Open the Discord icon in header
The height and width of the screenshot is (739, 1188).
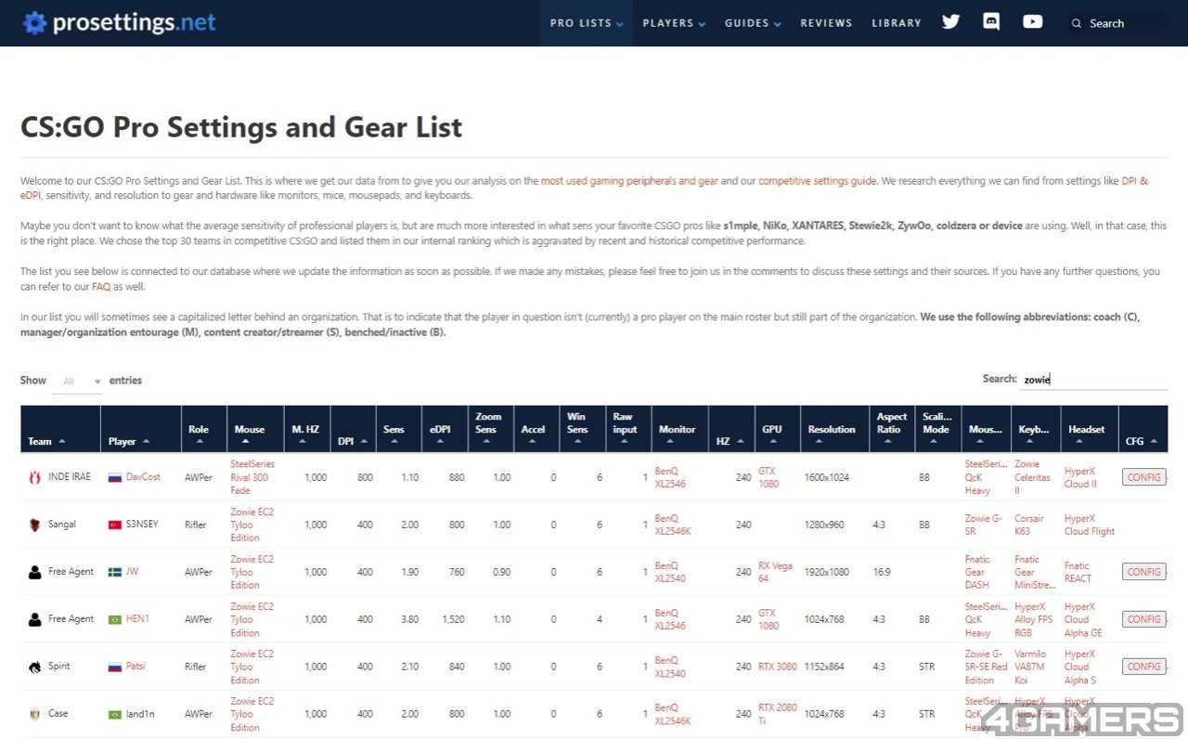tap(991, 22)
